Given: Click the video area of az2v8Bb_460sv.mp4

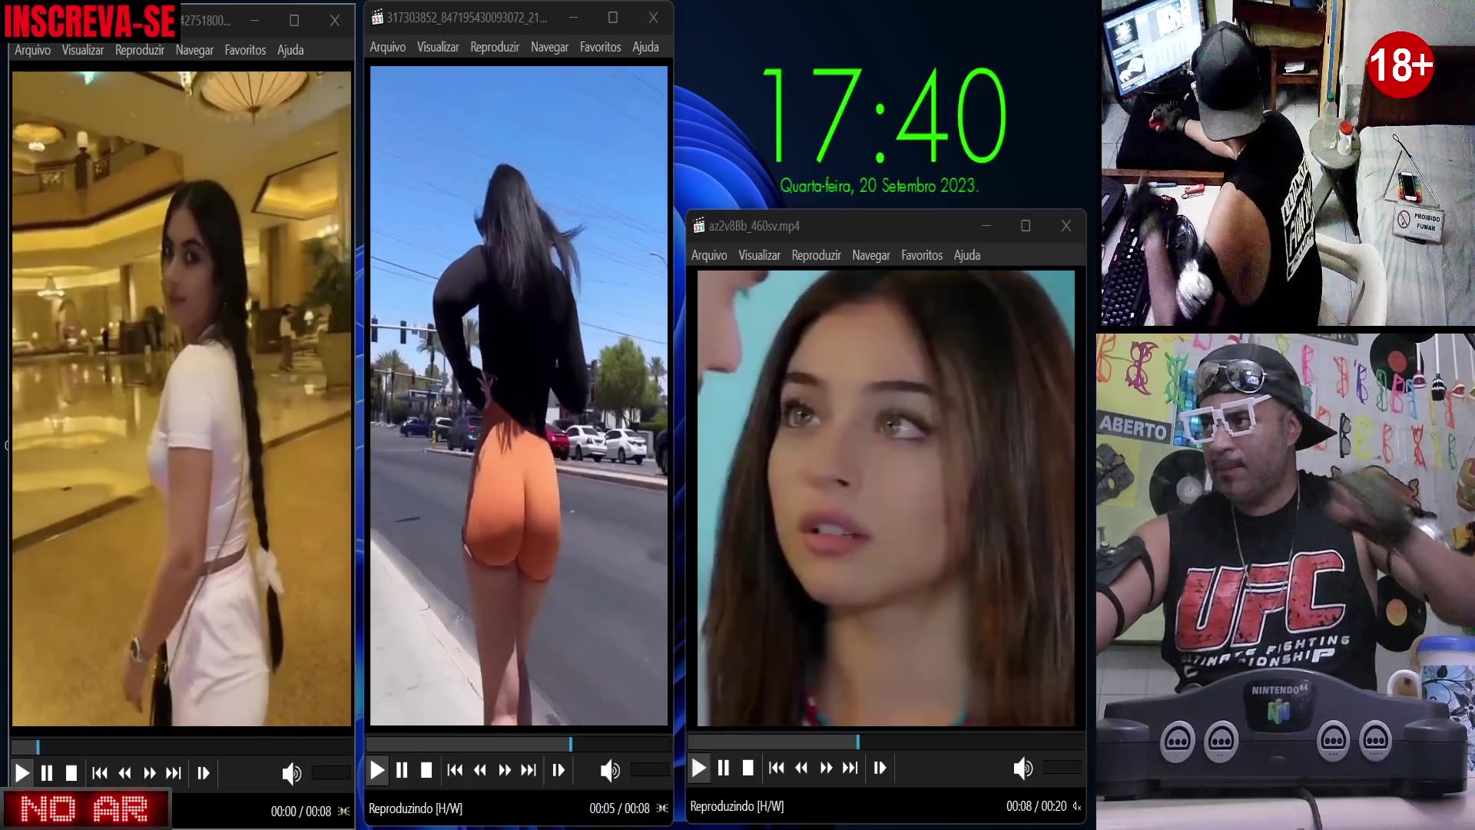Looking at the screenshot, I should (x=885, y=498).
